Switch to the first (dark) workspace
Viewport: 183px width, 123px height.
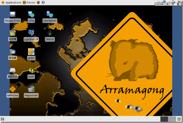[164, 119]
